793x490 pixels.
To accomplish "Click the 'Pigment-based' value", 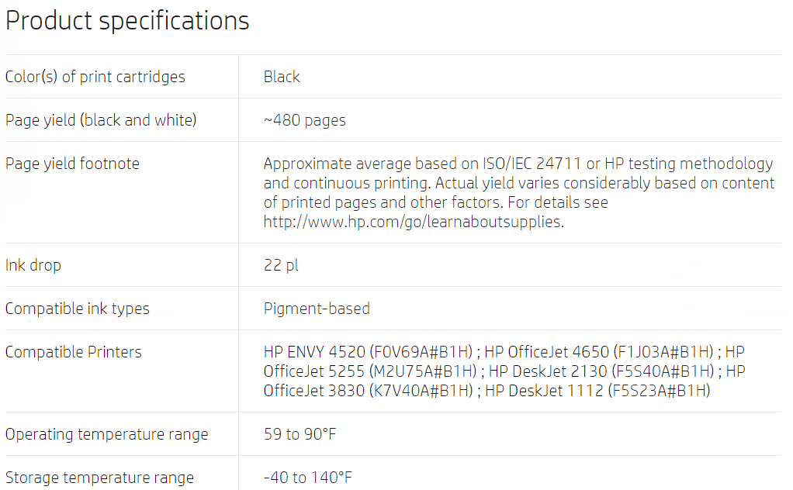I will tap(317, 309).
